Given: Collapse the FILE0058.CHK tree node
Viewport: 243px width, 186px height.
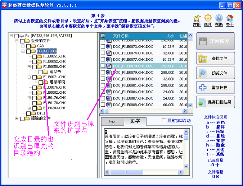Looking at the screenshot, I should pos(29,67).
